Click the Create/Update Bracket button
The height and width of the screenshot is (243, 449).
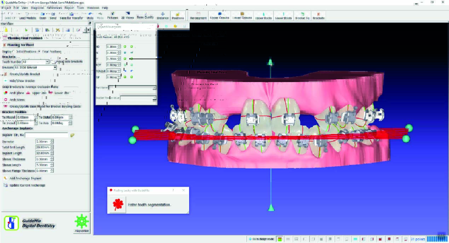click(x=24, y=74)
